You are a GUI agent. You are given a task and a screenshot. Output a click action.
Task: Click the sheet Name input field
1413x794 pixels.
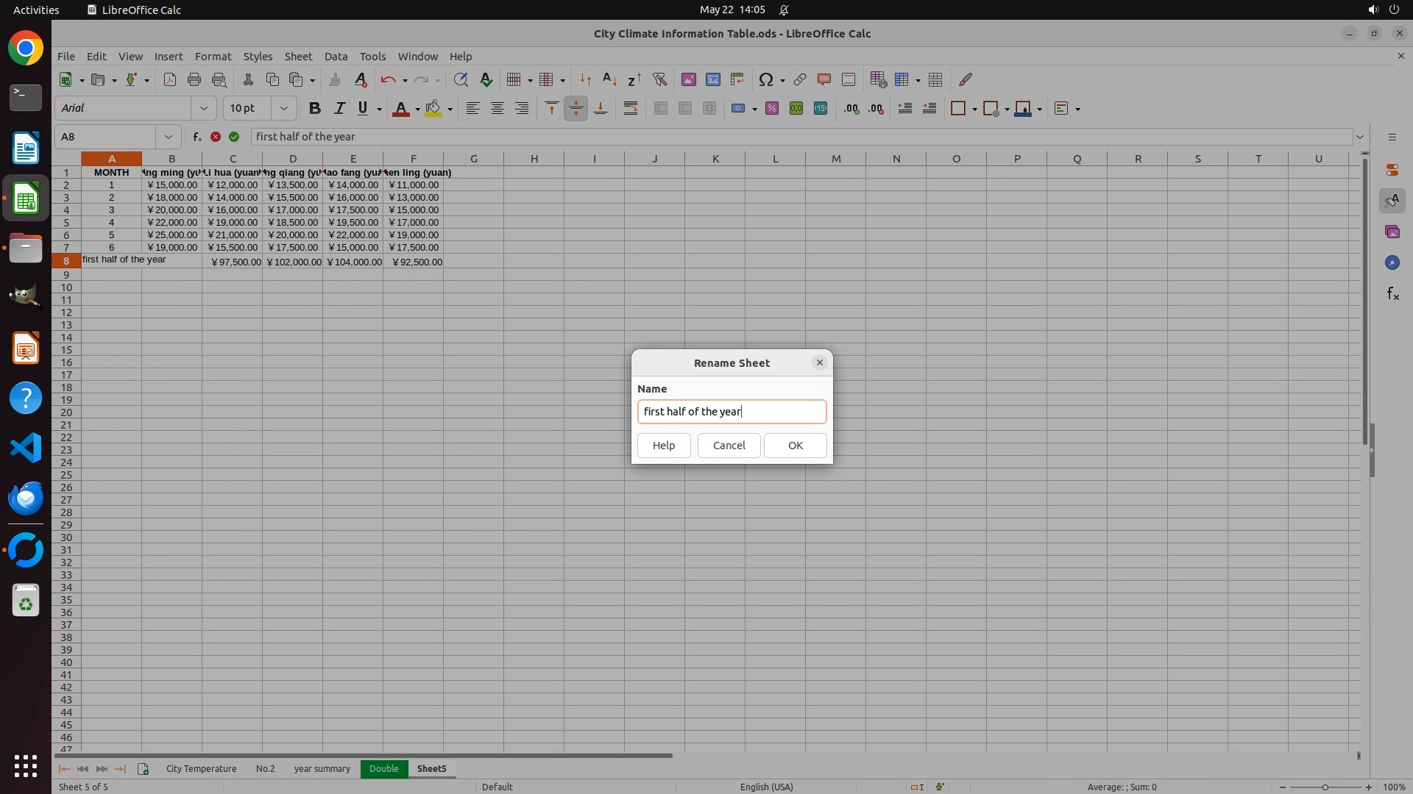point(732,412)
